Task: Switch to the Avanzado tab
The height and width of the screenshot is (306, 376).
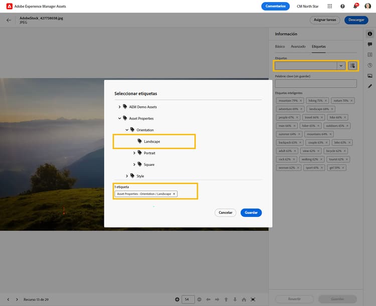Action: (x=298, y=46)
